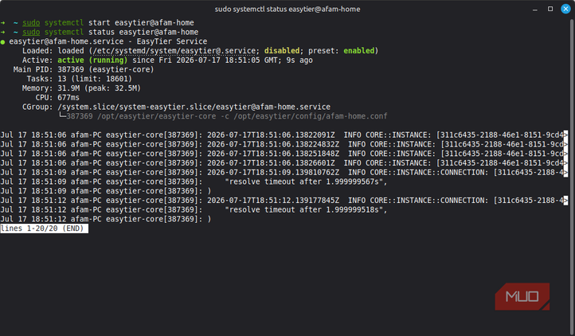This screenshot has height=336, width=575.
Task: Open the /etc/systemd/system/easytier@.service path link
Action: [174, 51]
